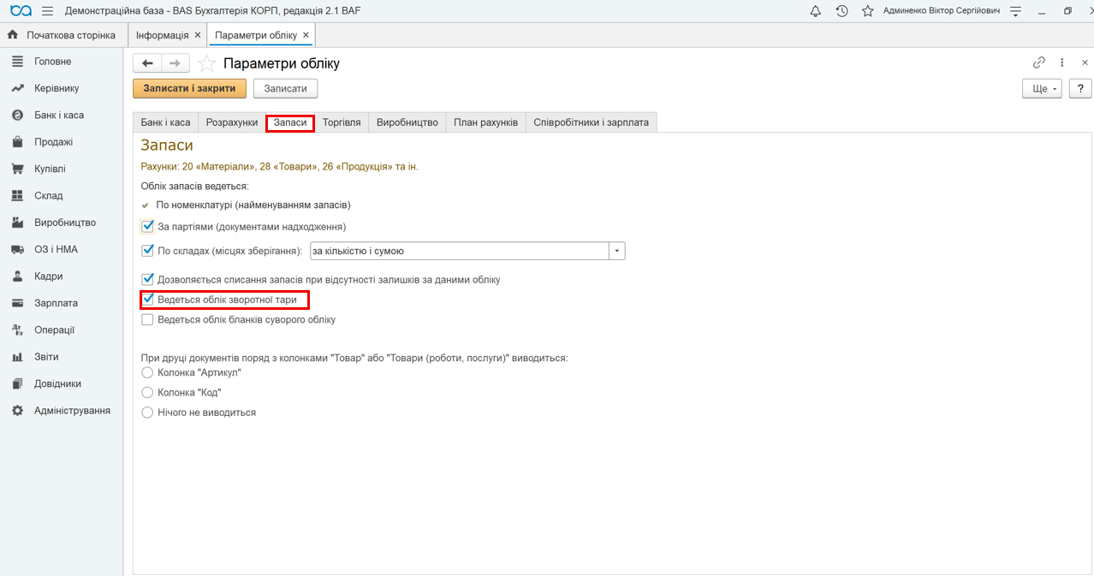
Task: Open the Банк і каса sidebar section
Action: point(62,115)
